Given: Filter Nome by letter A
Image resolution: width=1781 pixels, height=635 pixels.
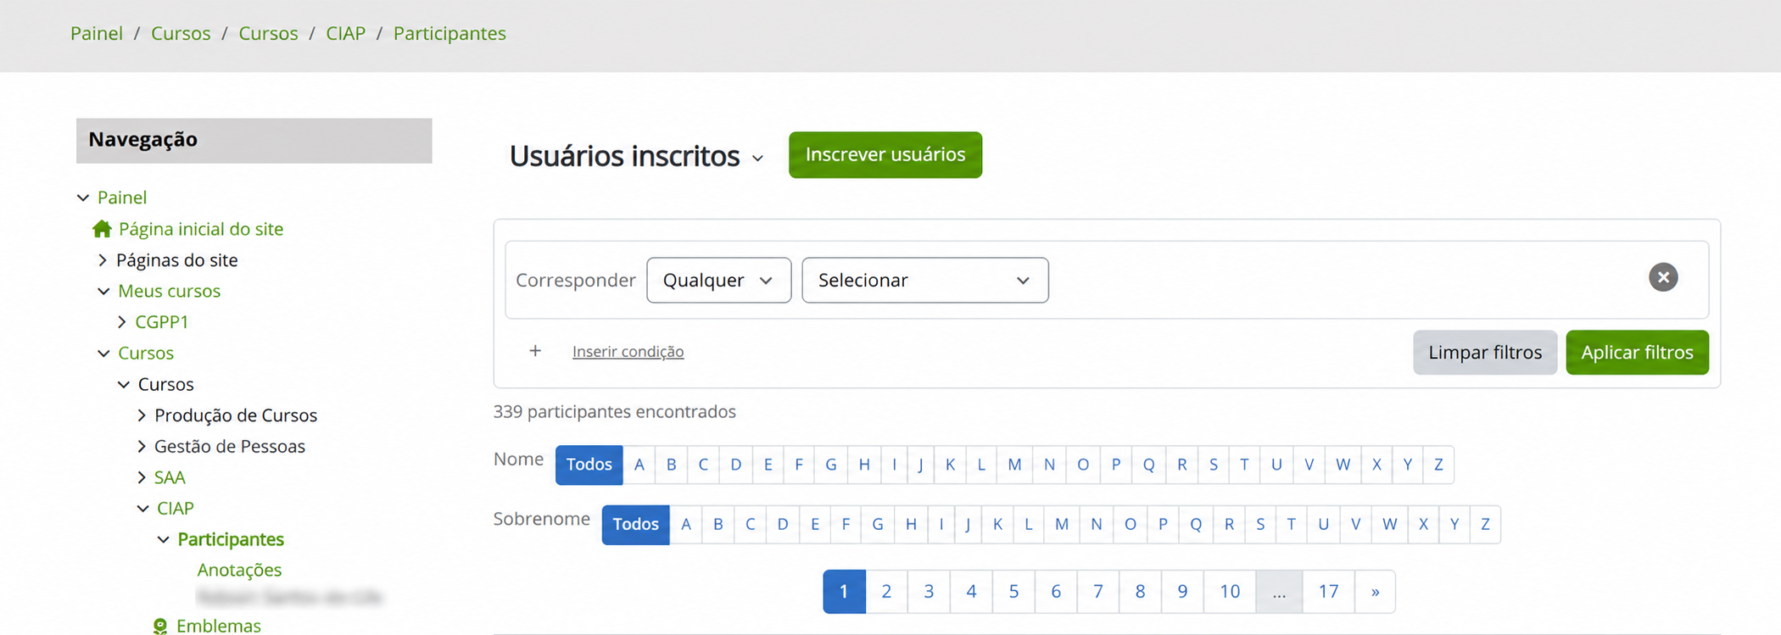Looking at the screenshot, I should point(639,465).
